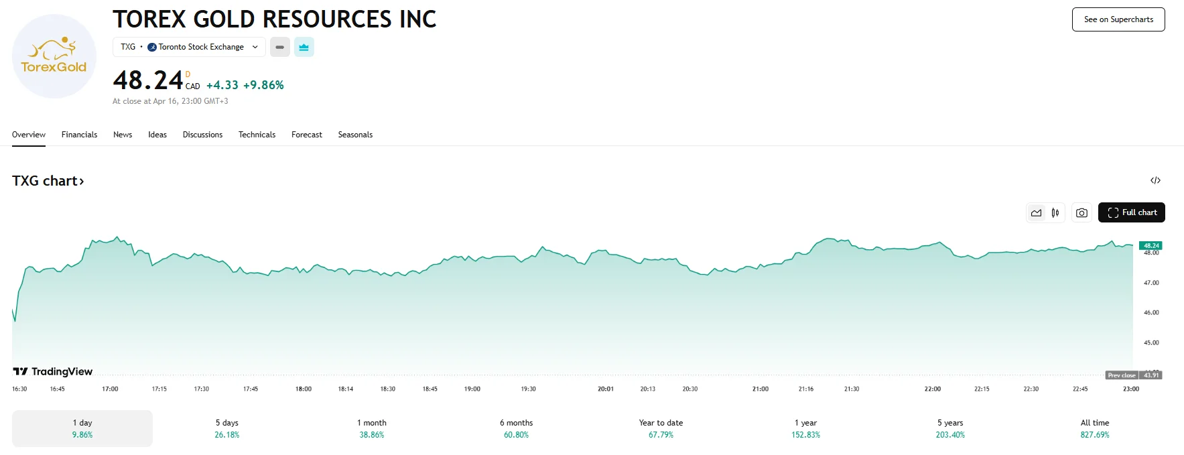Switch chart to candlestick style
Image resolution: width=1184 pixels, height=455 pixels.
coord(1055,213)
